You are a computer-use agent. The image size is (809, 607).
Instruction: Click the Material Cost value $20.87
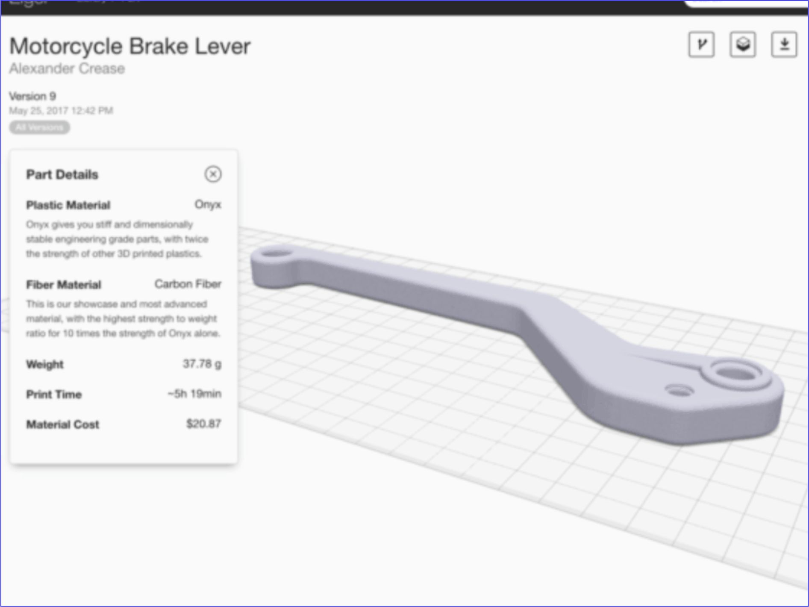click(203, 424)
